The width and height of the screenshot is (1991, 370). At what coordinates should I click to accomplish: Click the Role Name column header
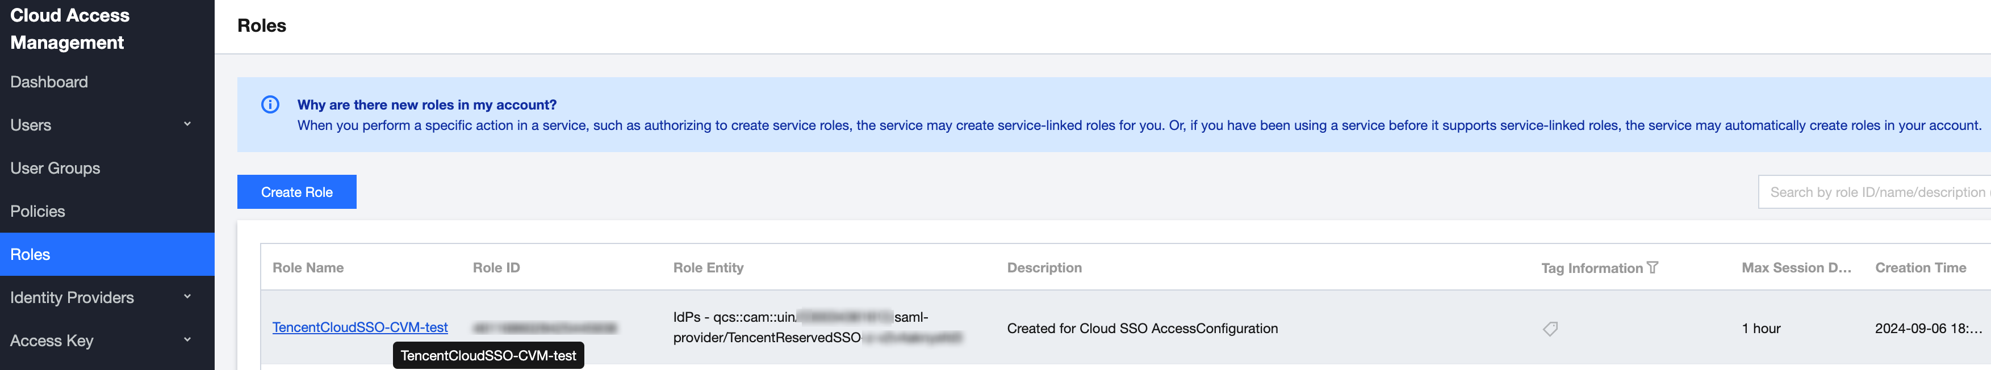click(x=308, y=267)
